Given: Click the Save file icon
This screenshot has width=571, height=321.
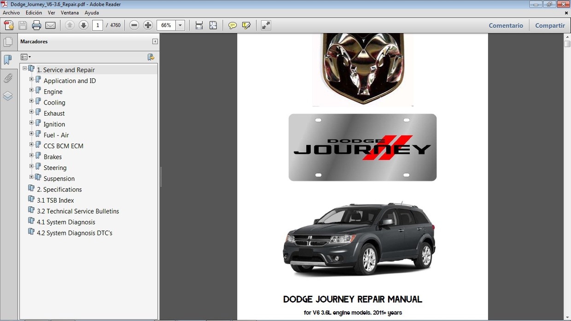Looking at the screenshot, I should [23, 25].
